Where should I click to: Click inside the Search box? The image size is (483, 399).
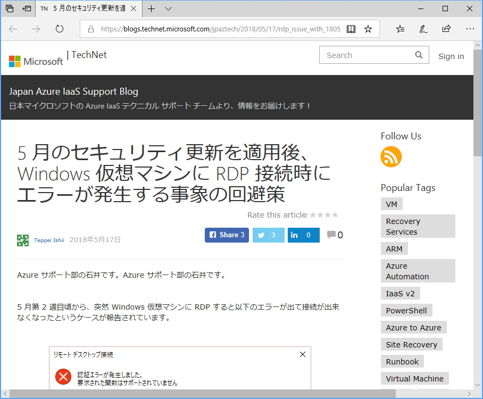pos(367,55)
